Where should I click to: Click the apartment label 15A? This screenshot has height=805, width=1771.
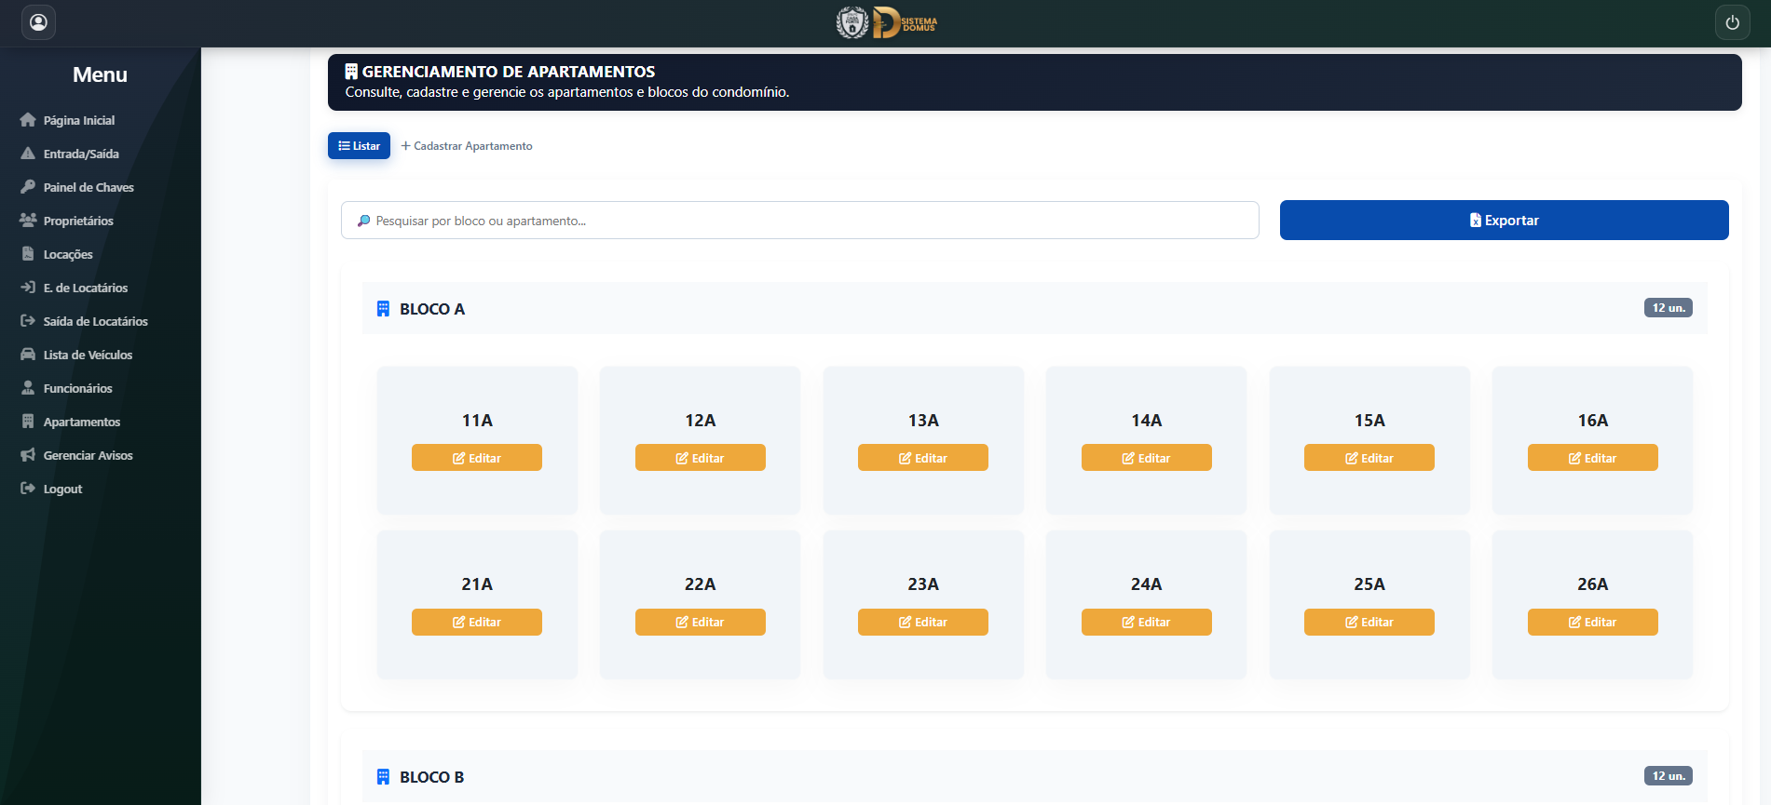(x=1369, y=421)
